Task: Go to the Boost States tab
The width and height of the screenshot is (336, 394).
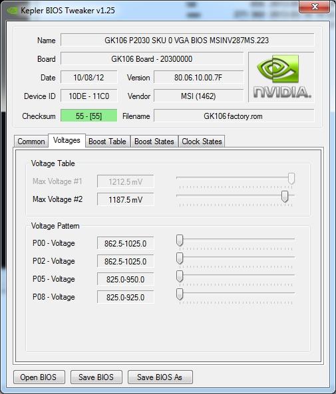Action: (x=154, y=142)
